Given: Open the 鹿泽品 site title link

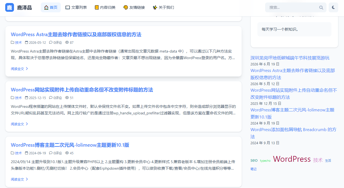Looking at the screenshot, I should (24, 8).
